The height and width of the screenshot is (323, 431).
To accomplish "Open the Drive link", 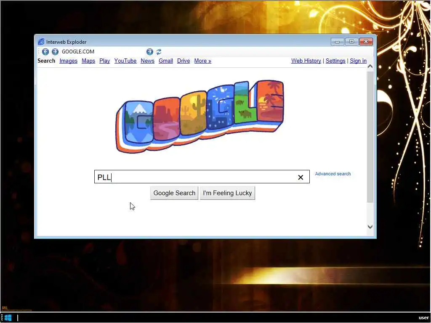I will [x=184, y=61].
